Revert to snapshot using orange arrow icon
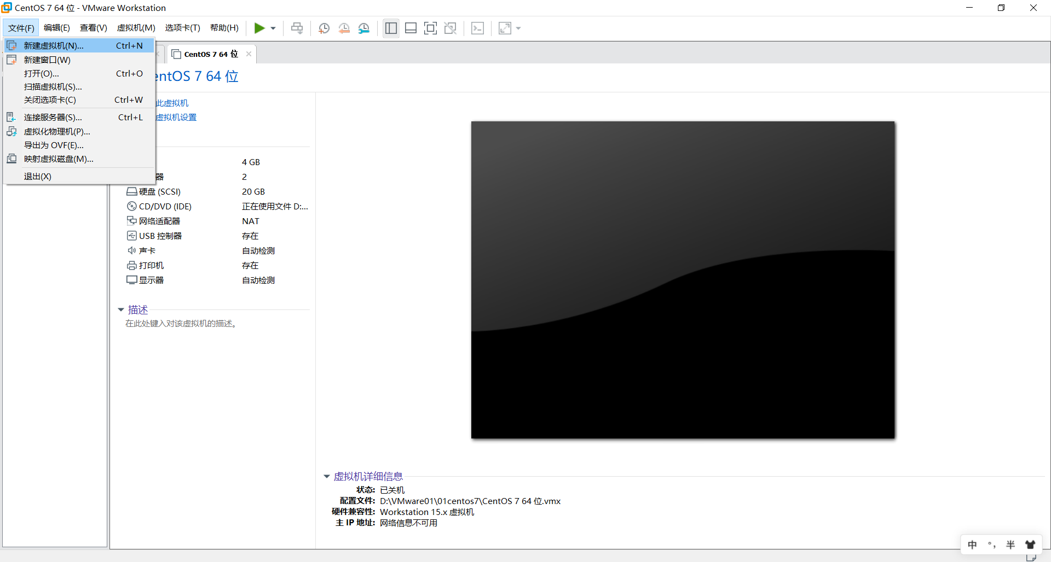The image size is (1051, 562). pyautogui.click(x=344, y=28)
